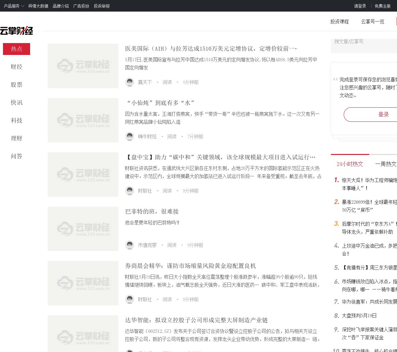397x352 pixels.
Task: Expand the 产品服务 dropdown menu
Action: point(14,6)
